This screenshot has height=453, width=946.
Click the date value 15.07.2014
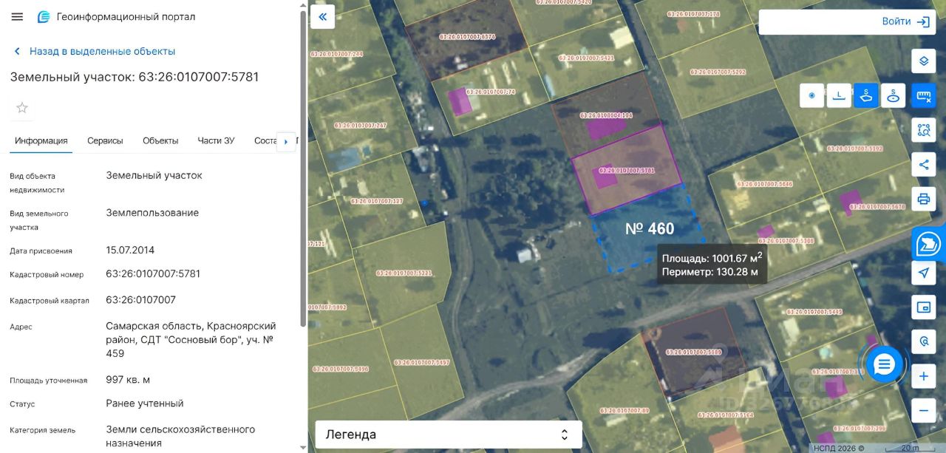[130, 250]
